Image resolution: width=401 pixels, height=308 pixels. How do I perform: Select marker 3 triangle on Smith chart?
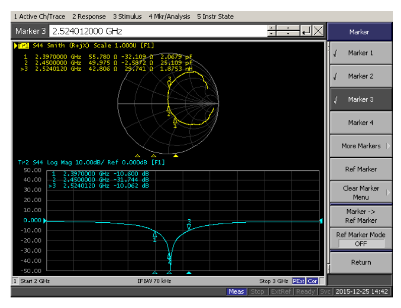(169, 84)
